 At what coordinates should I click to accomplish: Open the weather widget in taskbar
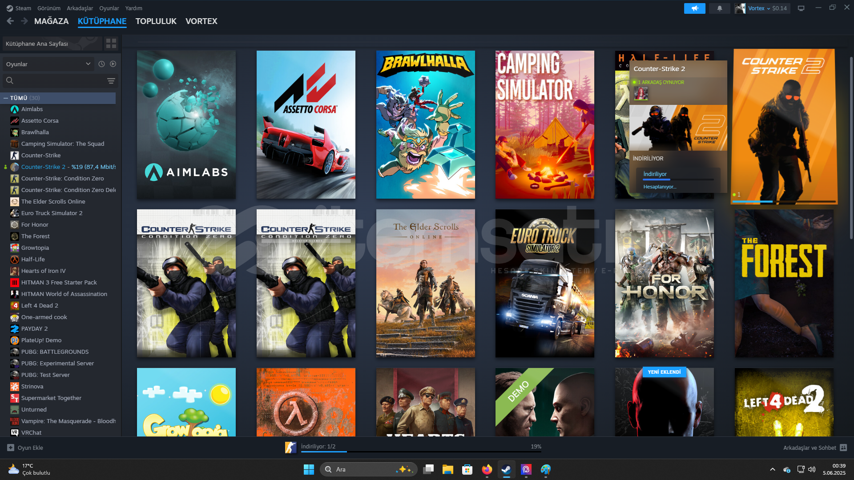(x=29, y=469)
